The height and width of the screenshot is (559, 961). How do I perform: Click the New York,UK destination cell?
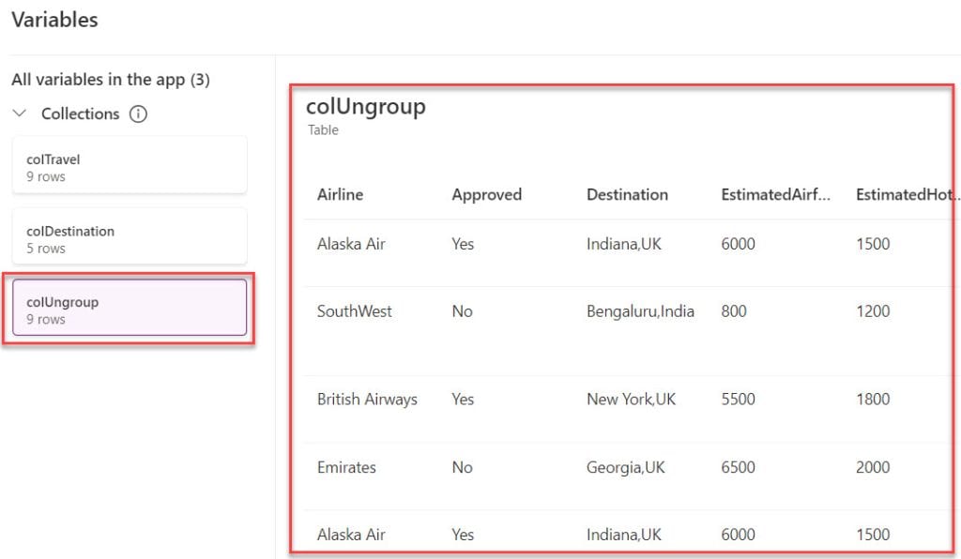(631, 400)
